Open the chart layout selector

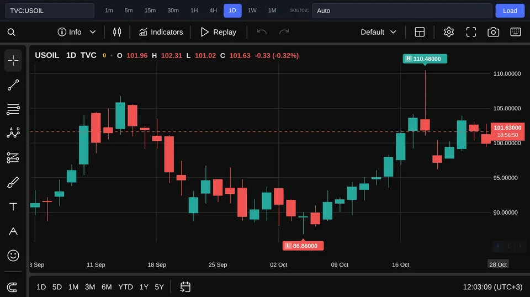[420, 32]
